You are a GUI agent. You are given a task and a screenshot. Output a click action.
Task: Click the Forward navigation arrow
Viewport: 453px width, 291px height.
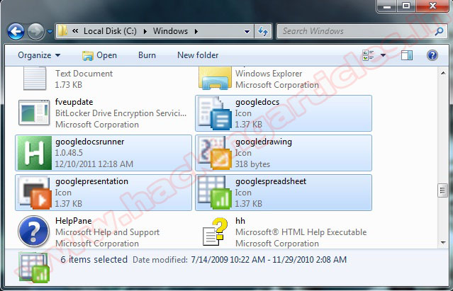point(35,31)
